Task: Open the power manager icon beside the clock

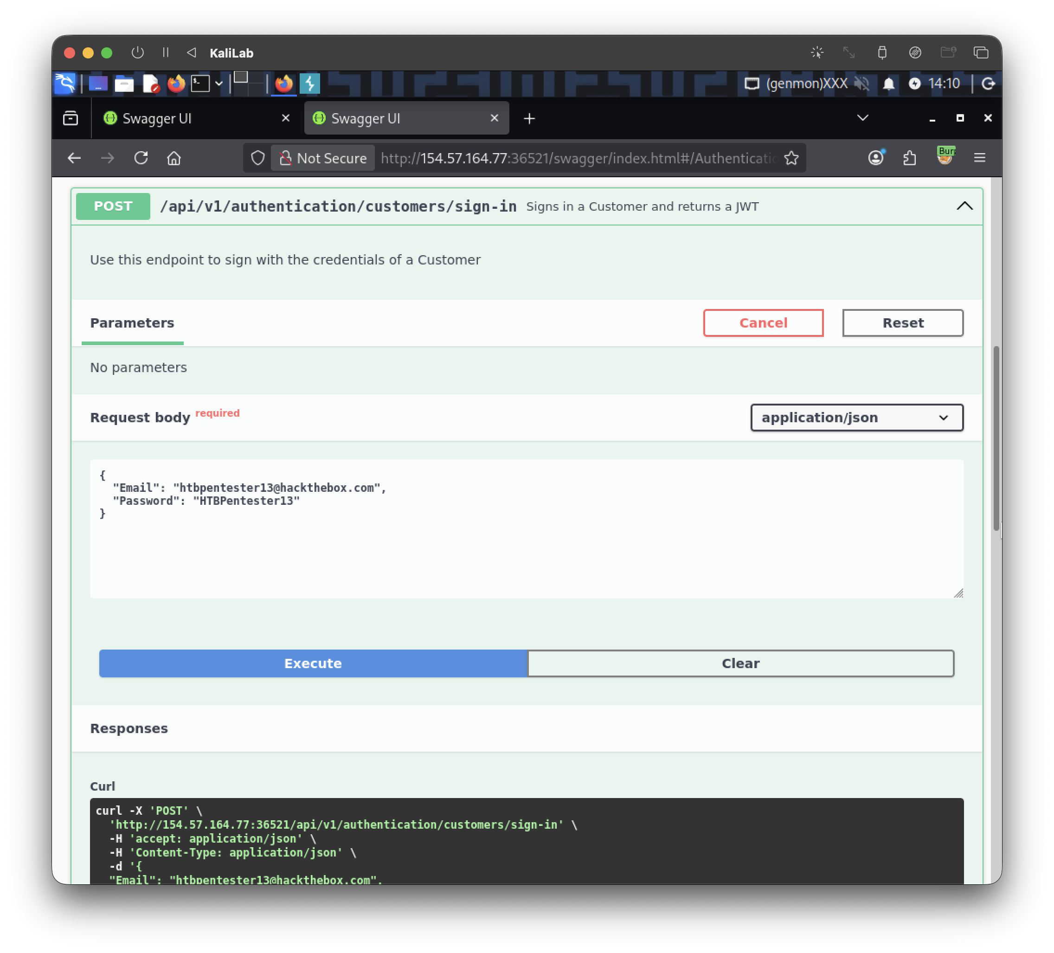Action: click(x=914, y=84)
